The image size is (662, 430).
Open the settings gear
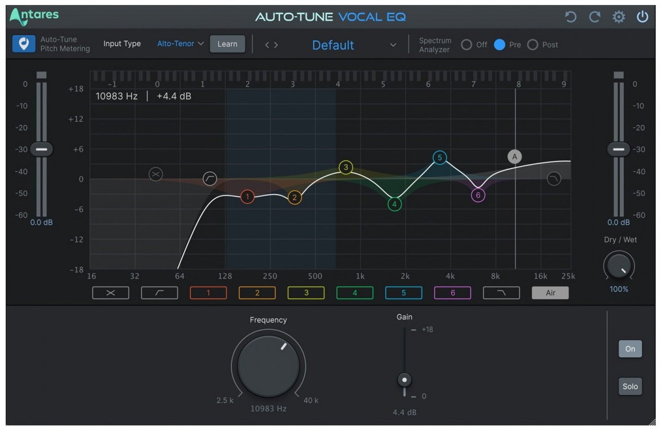619,17
